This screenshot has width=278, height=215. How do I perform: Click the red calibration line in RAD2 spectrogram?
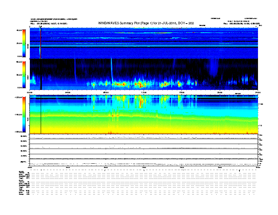click(41, 43)
